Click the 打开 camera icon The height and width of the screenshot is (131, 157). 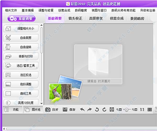[x=48, y=110]
